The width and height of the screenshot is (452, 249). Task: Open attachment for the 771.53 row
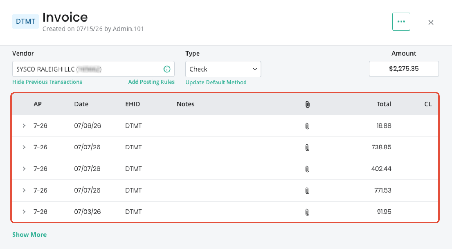coord(307,190)
